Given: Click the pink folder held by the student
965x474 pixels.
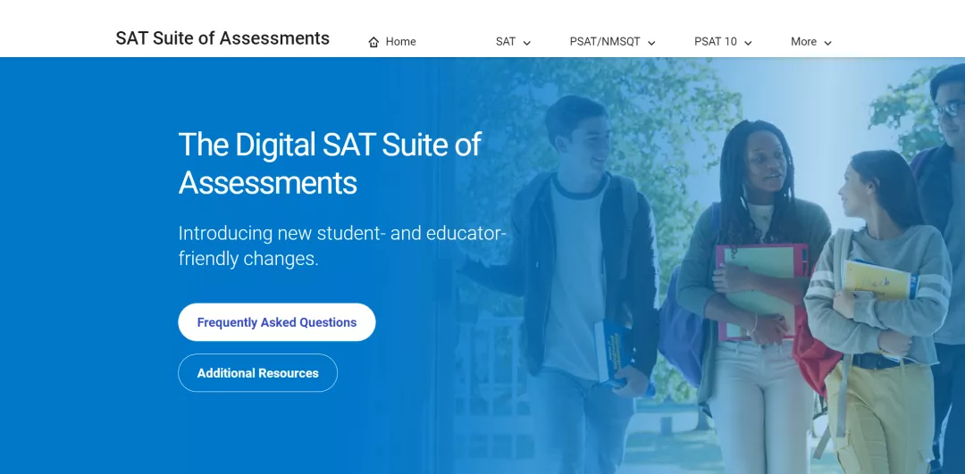Looking at the screenshot, I should (x=762, y=292).
